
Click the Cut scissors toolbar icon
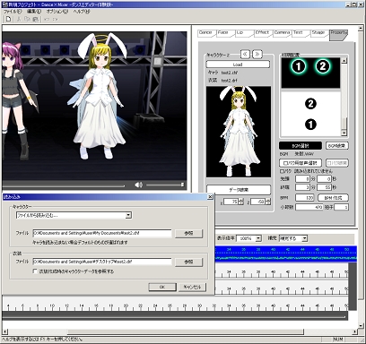[19, 19]
